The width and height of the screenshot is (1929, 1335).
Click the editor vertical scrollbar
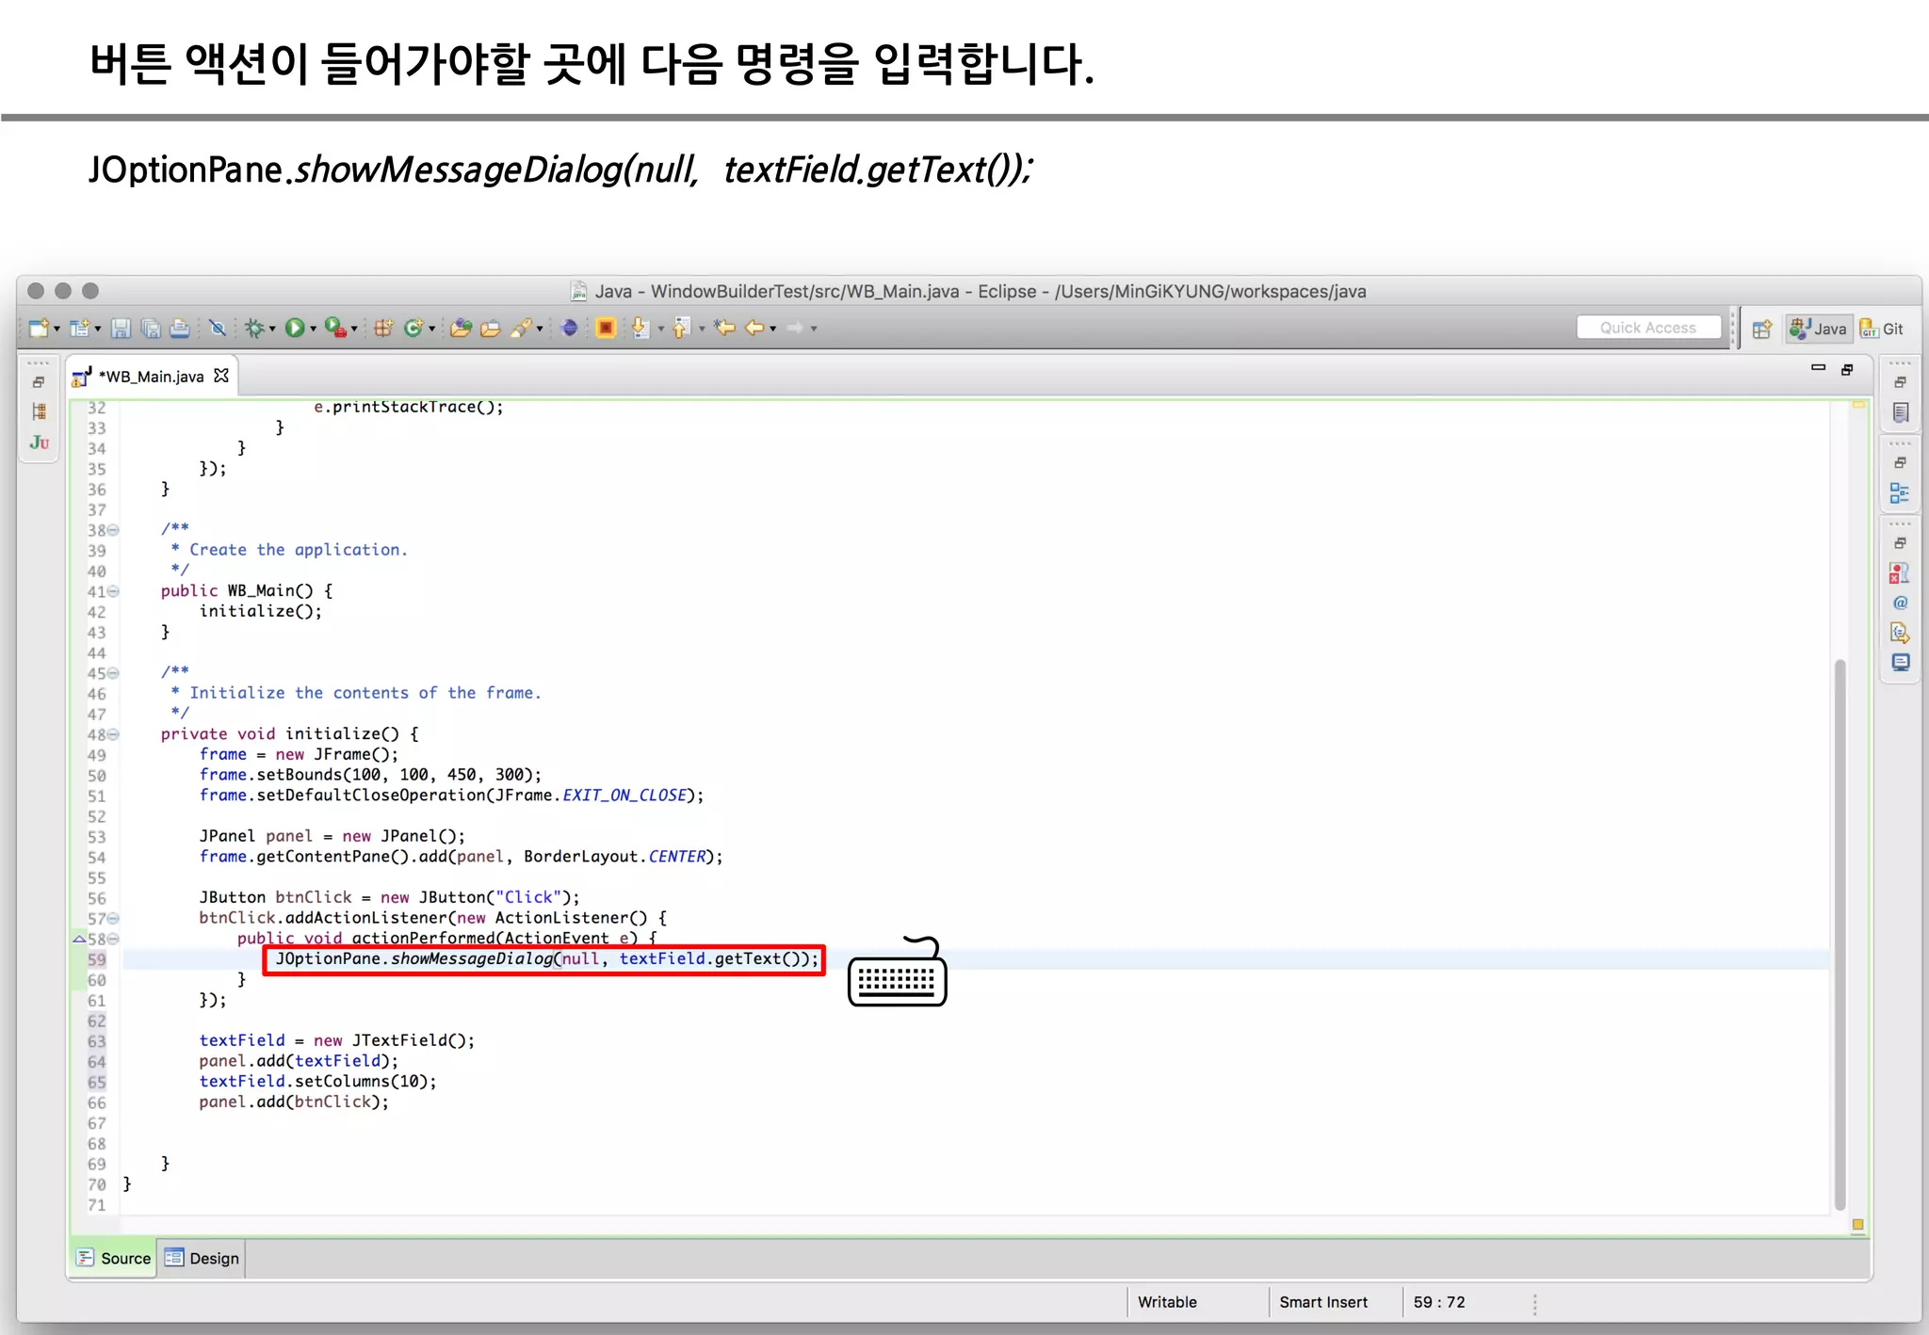pyautogui.click(x=1840, y=935)
